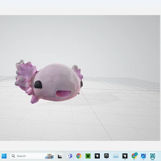The height and width of the screenshot is (161, 161).
Task: Open Task View from the taskbar
Action: (x=60, y=156)
